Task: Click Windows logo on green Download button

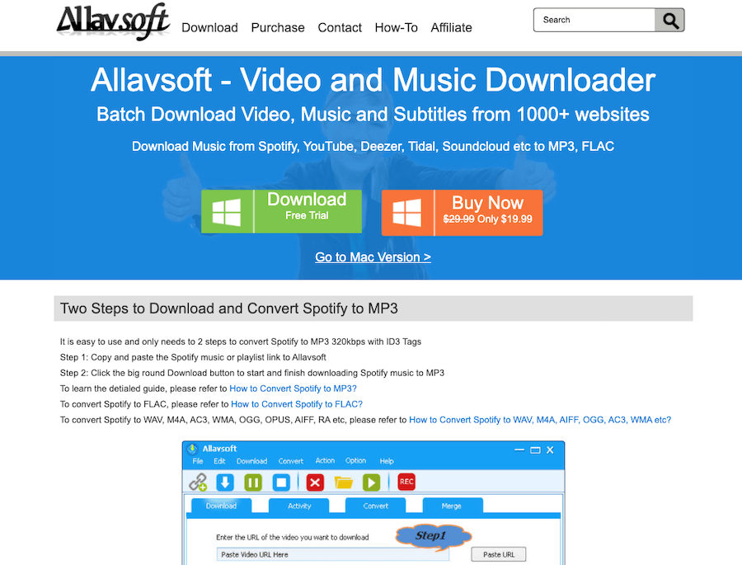Action: coord(227,212)
